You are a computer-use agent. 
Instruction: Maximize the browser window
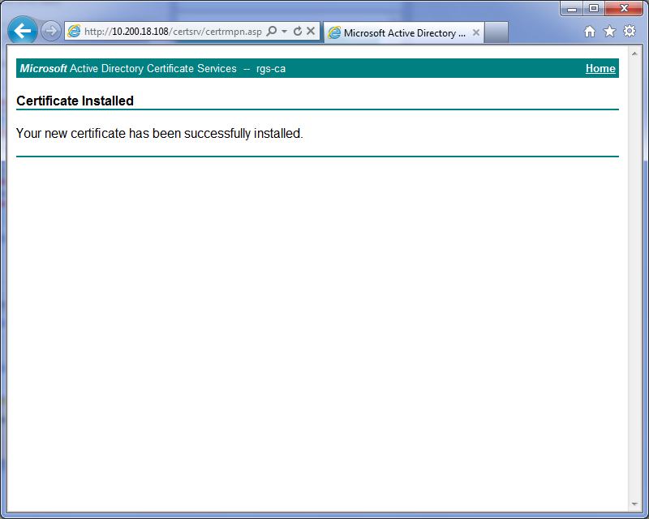[x=594, y=8]
